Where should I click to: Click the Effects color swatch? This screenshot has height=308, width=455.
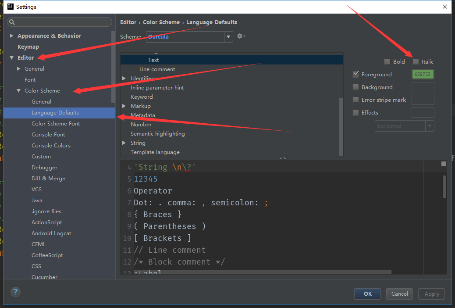[x=423, y=112]
